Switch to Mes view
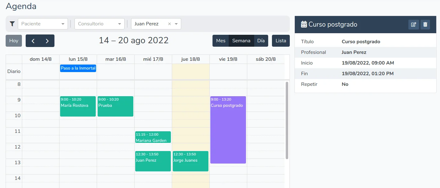The width and height of the screenshot is (440, 188). (x=221, y=41)
